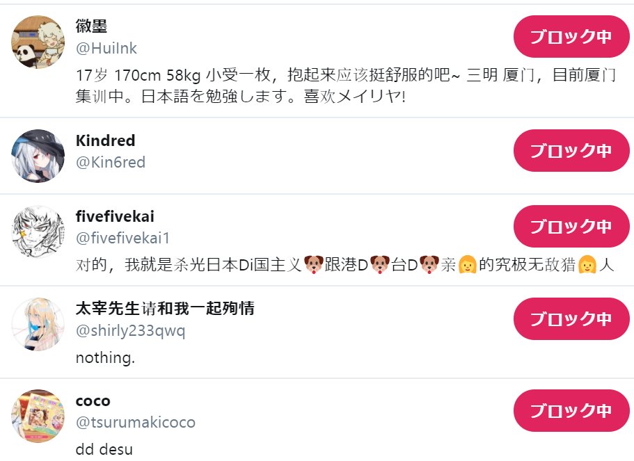This screenshot has height=461, width=634.
Task: Visit the @fivefivekai1 profile handle
Action: point(122,238)
